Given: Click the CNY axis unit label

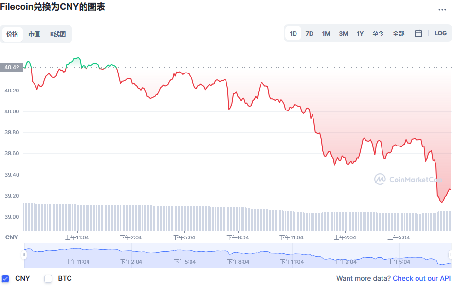Looking at the screenshot, I should point(12,237).
